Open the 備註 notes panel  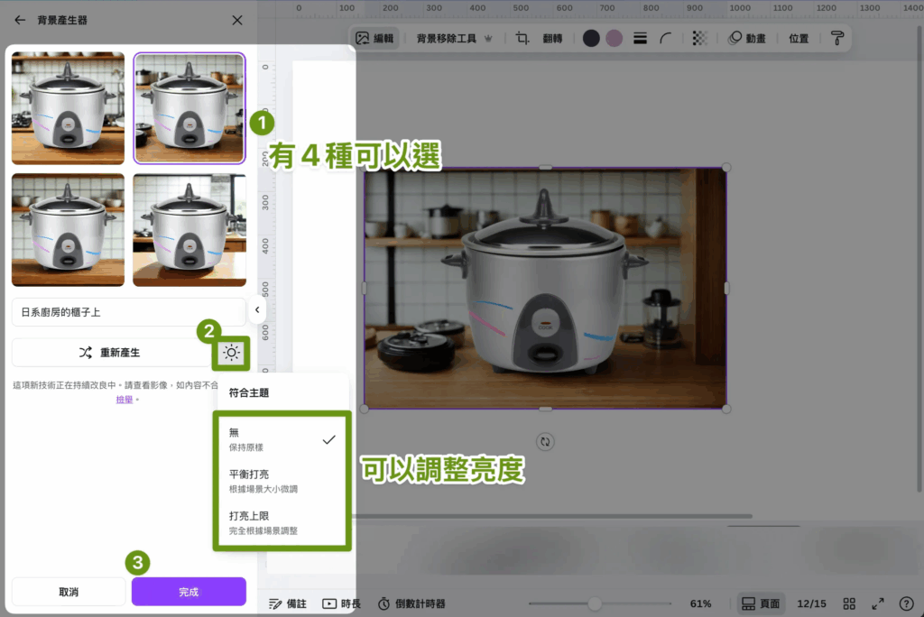(288, 603)
